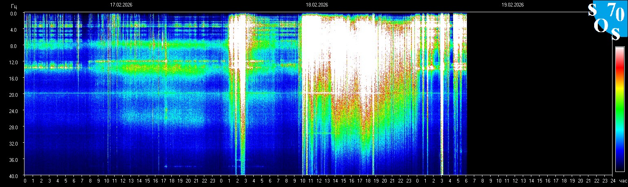This screenshot has height=187, width=628.
Task: Click the 24.0 frequency axis label
Action: point(13,111)
